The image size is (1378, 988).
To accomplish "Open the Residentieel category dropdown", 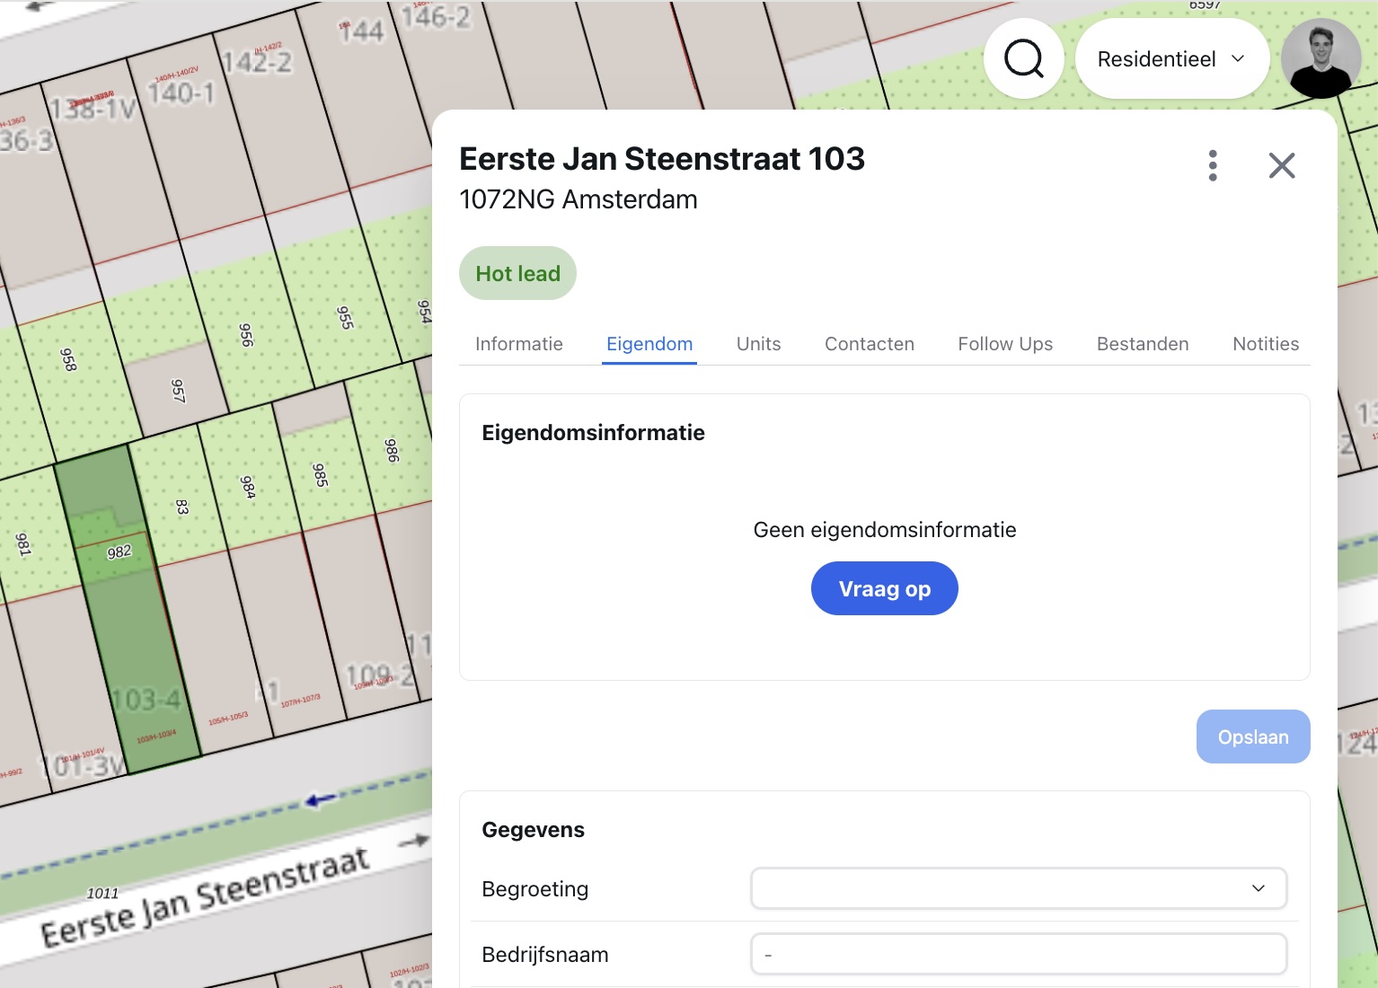I will tap(1171, 57).
